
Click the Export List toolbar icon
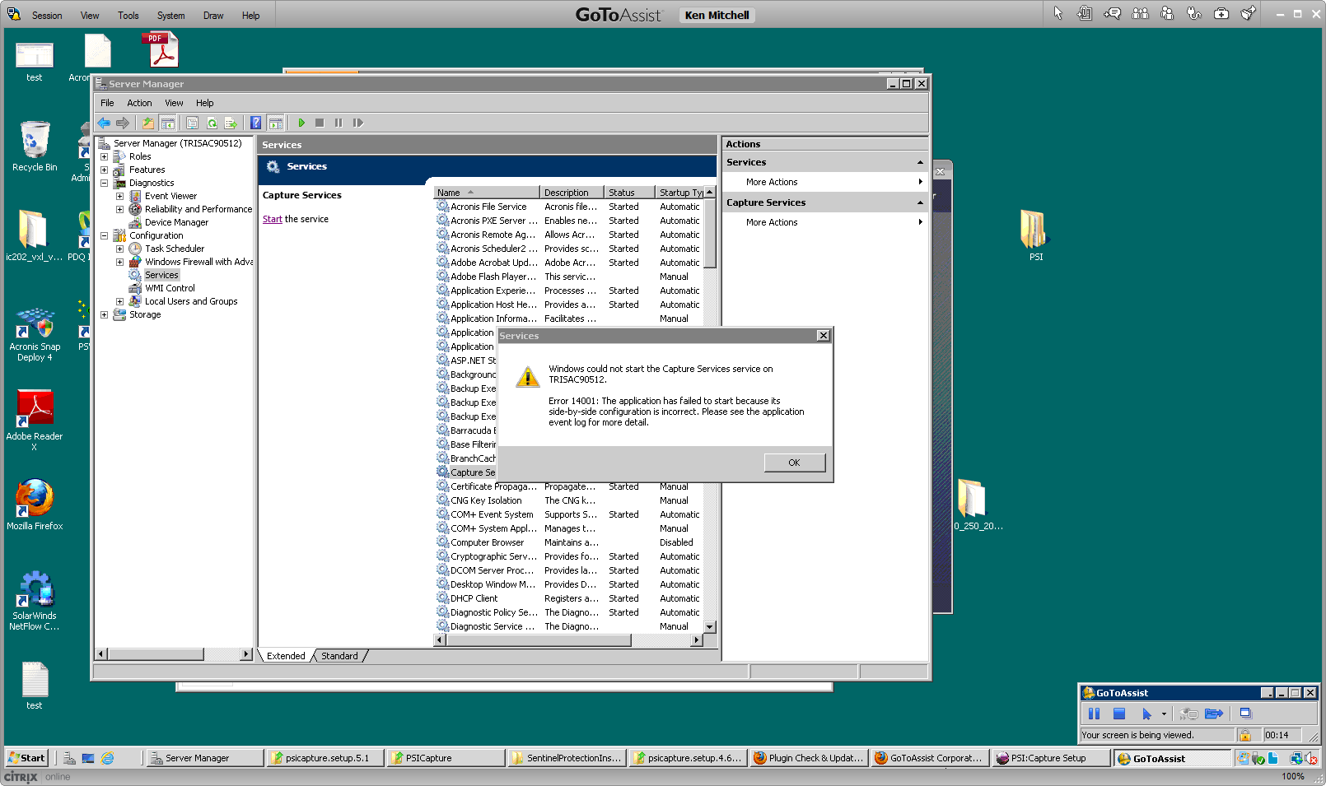click(x=231, y=123)
